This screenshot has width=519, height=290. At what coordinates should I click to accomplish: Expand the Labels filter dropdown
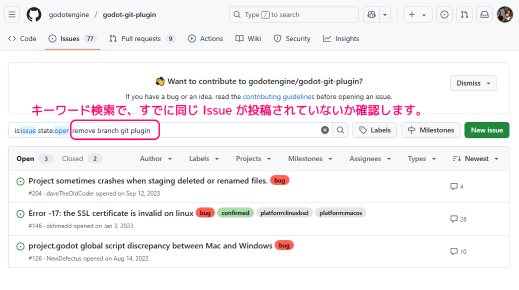click(x=204, y=159)
